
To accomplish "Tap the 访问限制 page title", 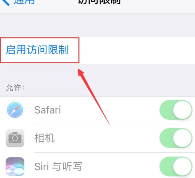I will 99,2.
